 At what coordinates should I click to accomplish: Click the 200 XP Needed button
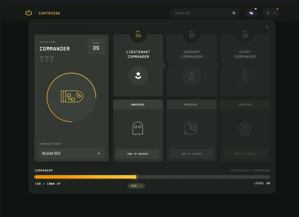click(138, 154)
